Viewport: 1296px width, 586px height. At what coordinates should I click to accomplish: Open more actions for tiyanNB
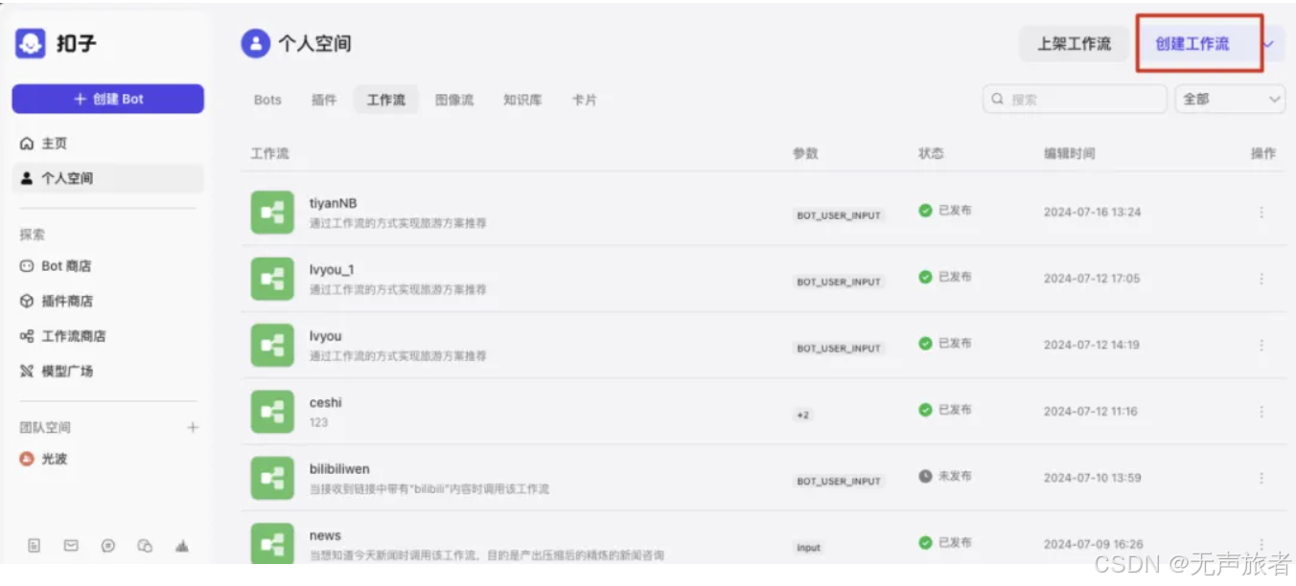[x=1261, y=212]
